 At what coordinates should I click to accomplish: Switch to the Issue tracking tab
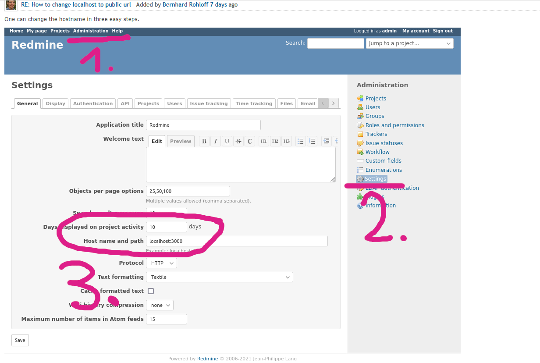(209, 103)
